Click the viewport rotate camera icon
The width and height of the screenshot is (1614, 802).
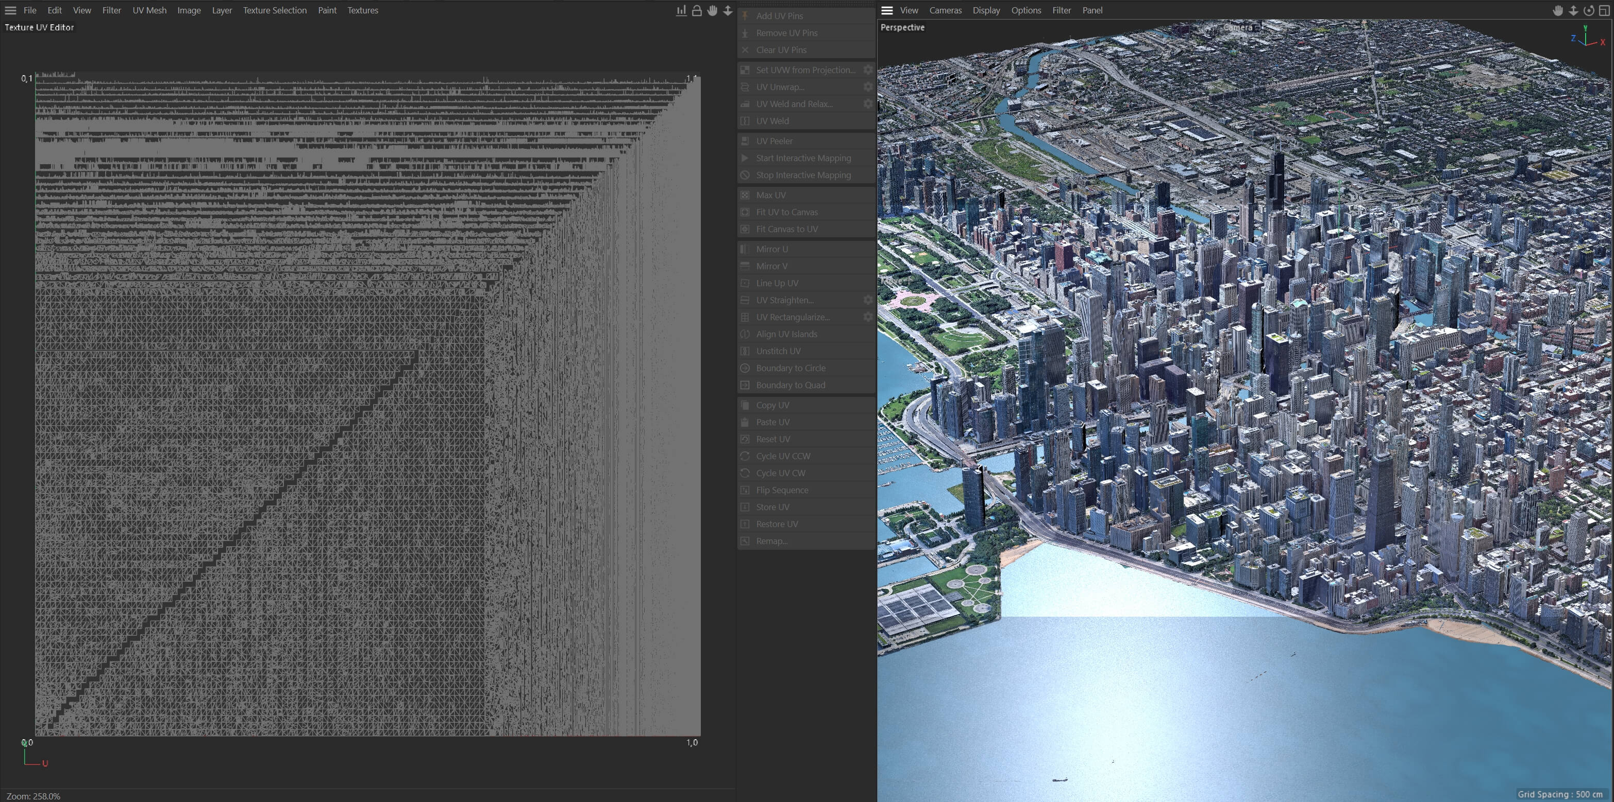1589,11
